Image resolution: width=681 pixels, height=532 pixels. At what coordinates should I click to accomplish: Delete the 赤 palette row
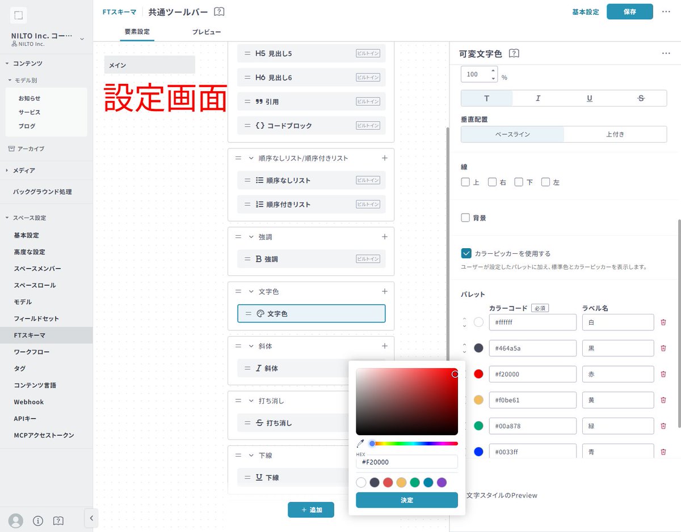pos(663,374)
